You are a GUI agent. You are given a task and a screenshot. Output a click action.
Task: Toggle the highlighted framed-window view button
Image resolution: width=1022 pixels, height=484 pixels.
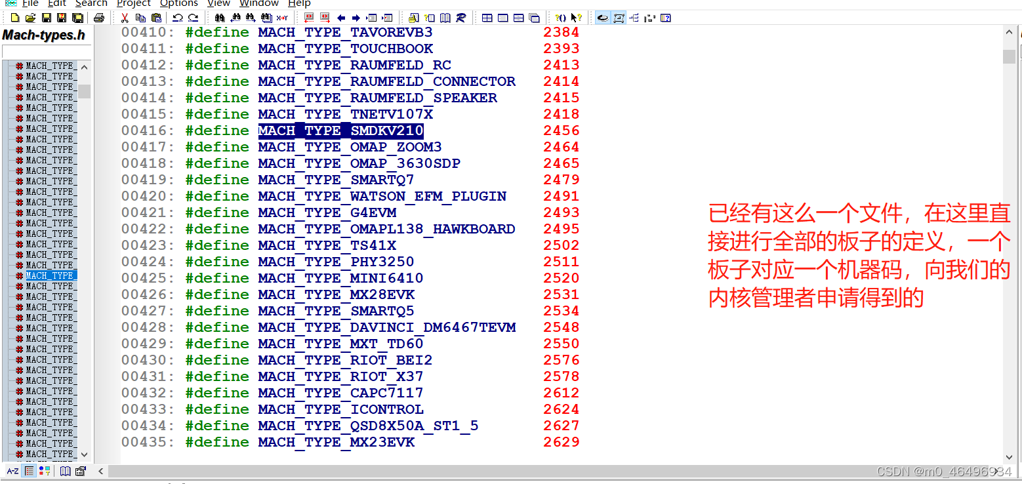point(618,18)
